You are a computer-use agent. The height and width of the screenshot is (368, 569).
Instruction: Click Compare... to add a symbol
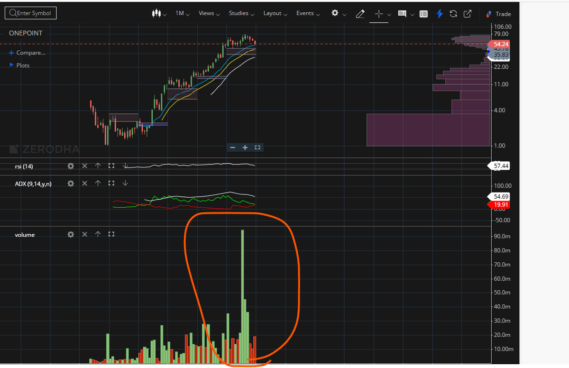28,53
